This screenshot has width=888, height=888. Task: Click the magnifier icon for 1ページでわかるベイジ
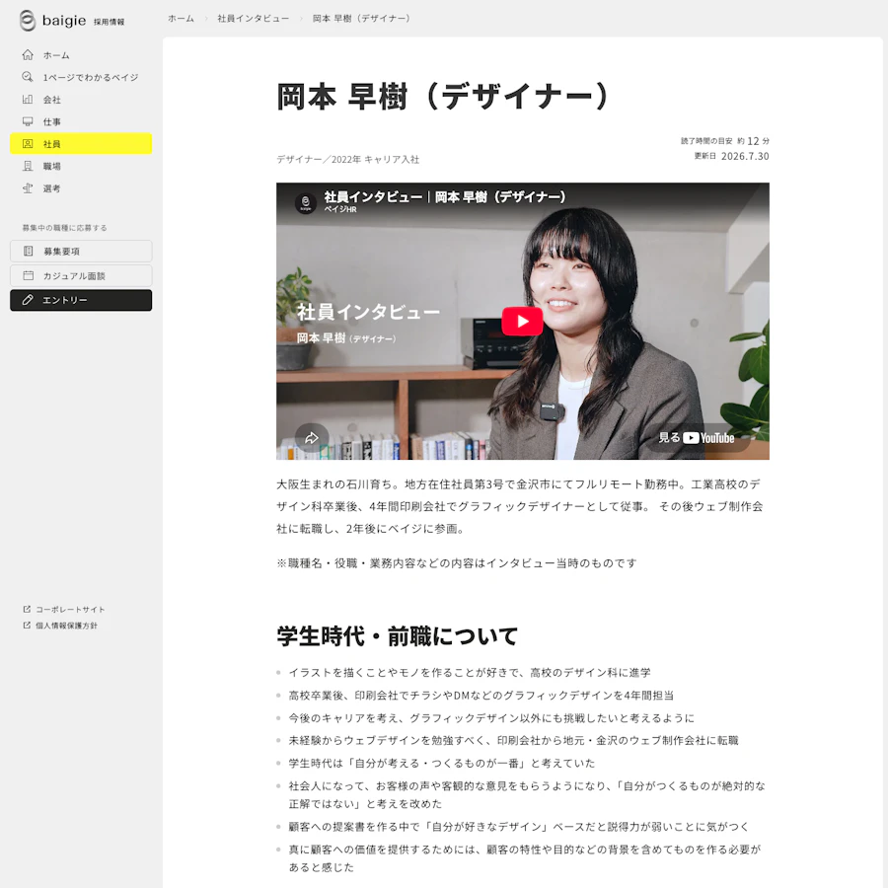pyautogui.click(x=28, y=77)
